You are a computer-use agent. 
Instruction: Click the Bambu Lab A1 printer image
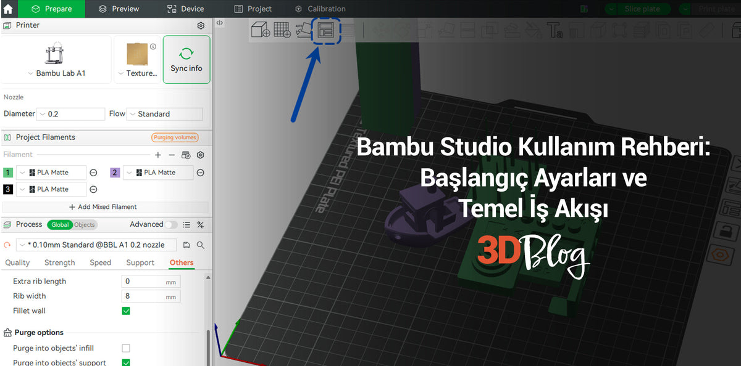click(56, 54)
